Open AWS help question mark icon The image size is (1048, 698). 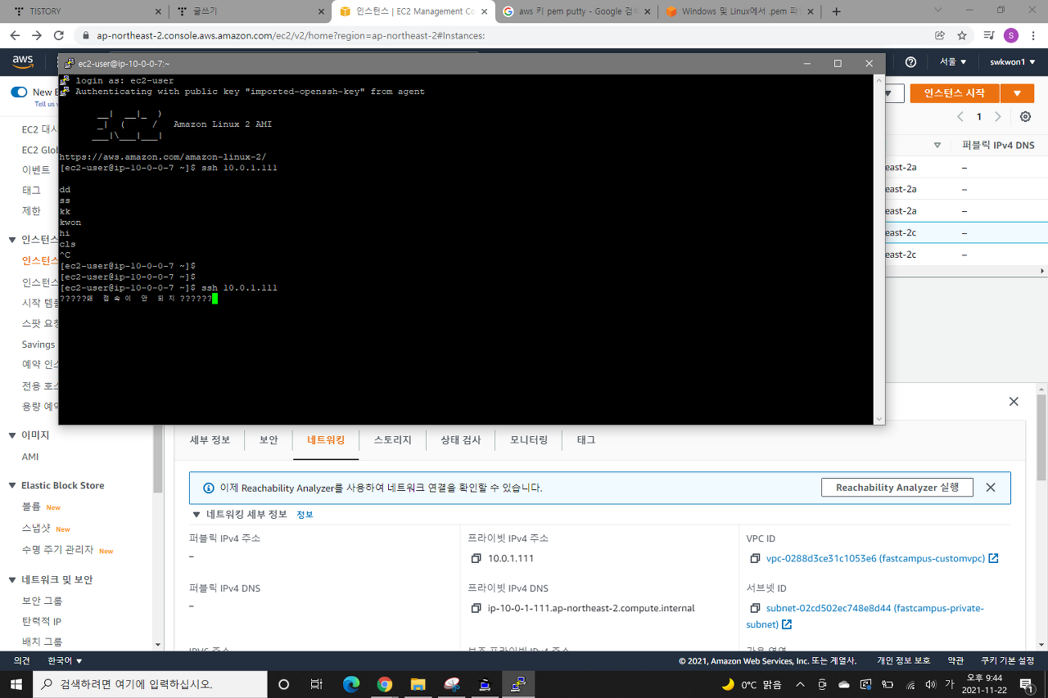coord(910,62)
